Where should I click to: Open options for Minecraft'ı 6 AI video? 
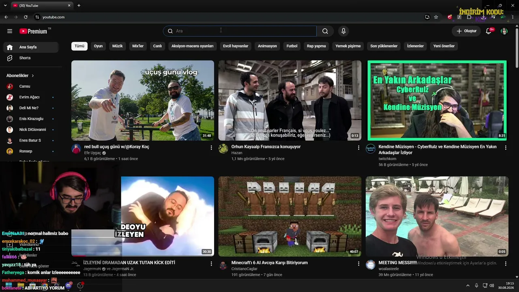point(358,264)
